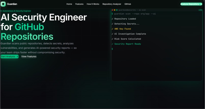This screenshot has width=205, height=109.
Task: Click the LIVE indicator in the terminal
Action: click(x=200, y=10)
